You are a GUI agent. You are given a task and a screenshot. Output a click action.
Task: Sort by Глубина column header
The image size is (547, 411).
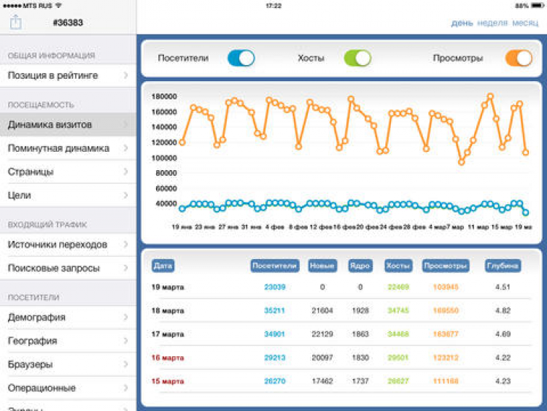[503, 266]
